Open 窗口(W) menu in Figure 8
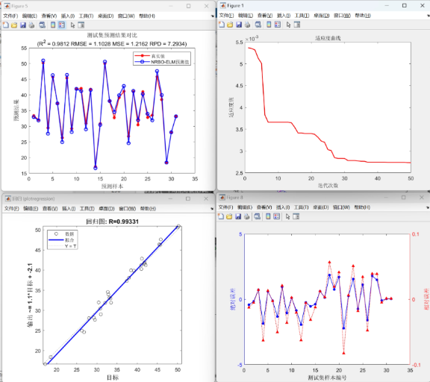Screen dimensions: 430x382 point(341,207)
